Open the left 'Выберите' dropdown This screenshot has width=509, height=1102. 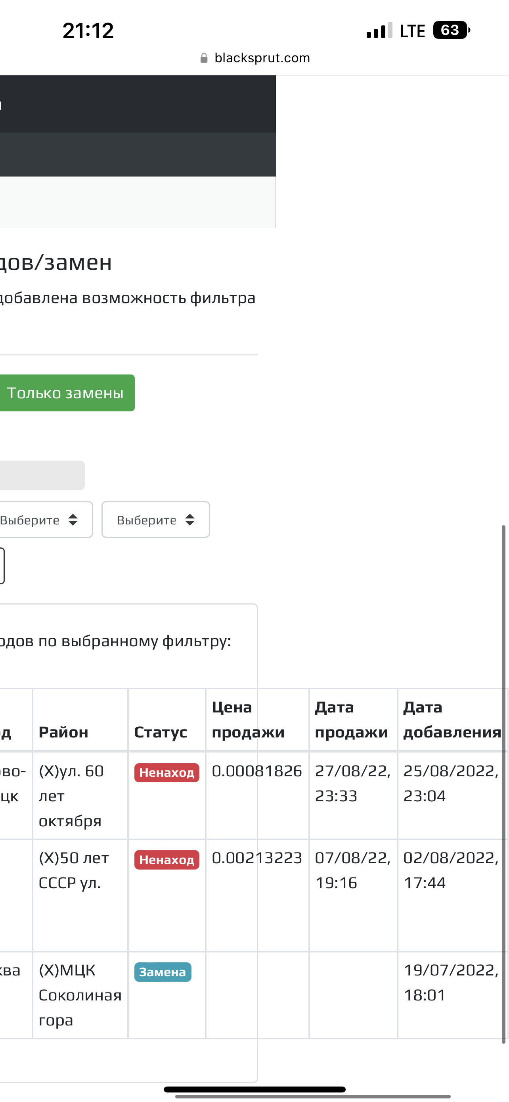coord(46,519)
